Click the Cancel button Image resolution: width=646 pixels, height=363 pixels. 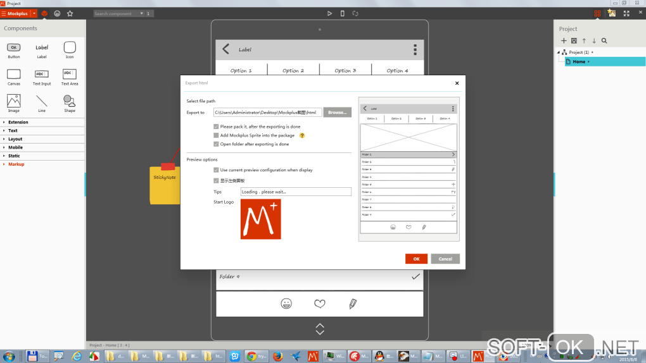tap(445, 259)
